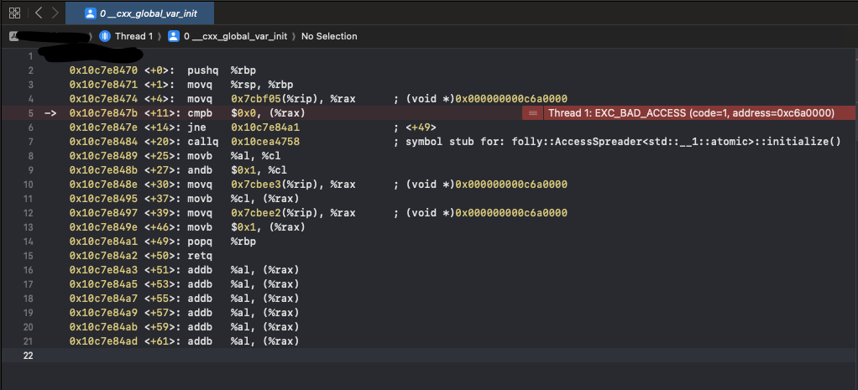Viewport: 858px width, 390px height.
Task: Click the red error icon beside EXC_BAD_ACCESS
Action: pyautogui.click(x=533, y=113)
